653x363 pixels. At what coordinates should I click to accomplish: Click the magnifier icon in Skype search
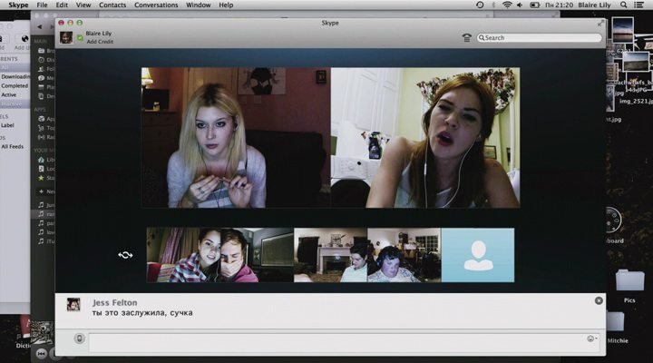482,38
